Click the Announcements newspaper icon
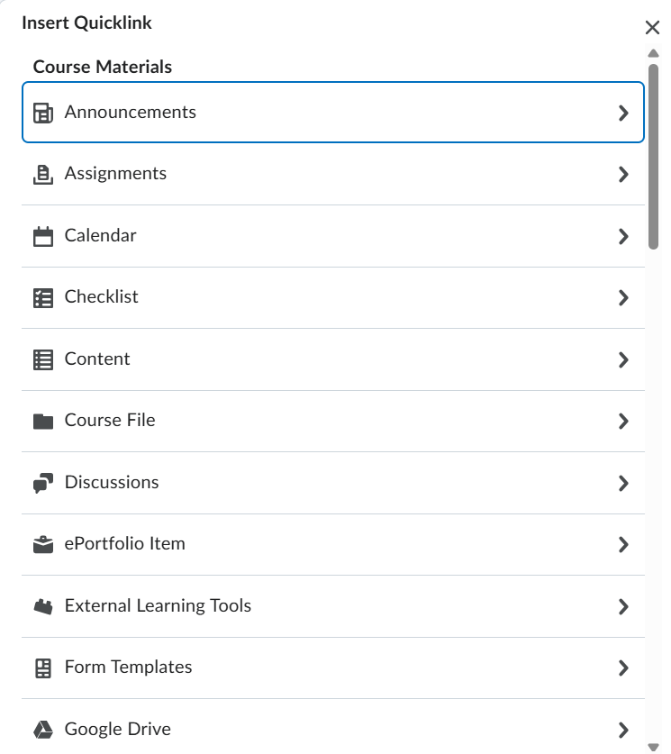Screen dimensions: 671x754 click(x=42, y=114)
